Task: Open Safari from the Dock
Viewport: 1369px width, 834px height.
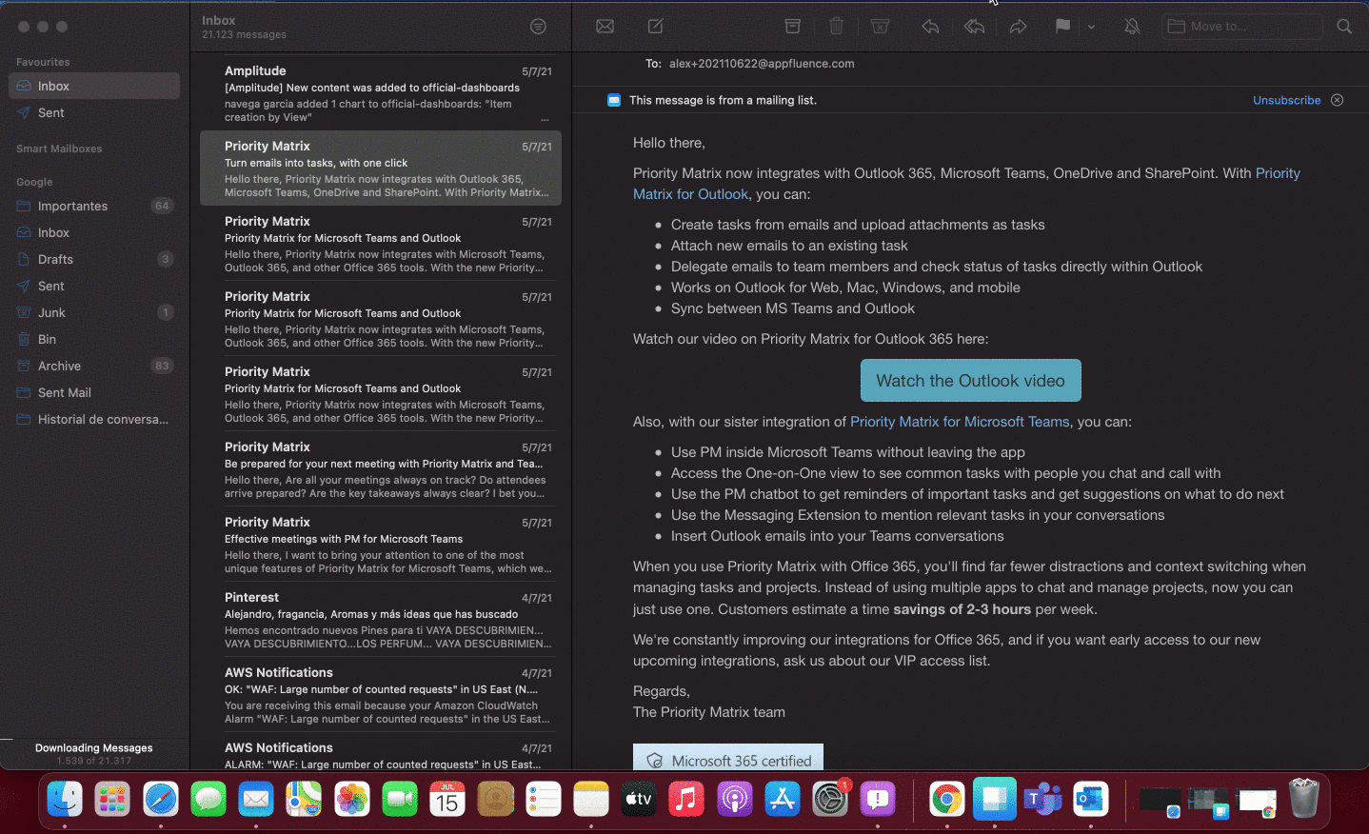Action: [161, 800]
